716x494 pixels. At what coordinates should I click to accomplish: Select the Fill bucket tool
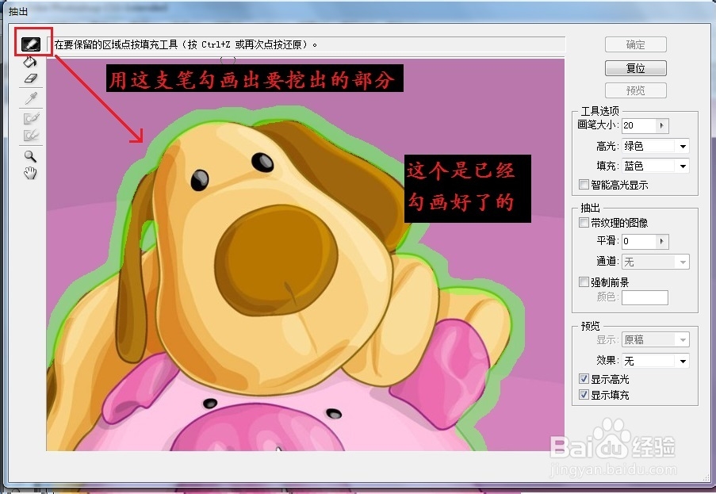pos(29,62)
